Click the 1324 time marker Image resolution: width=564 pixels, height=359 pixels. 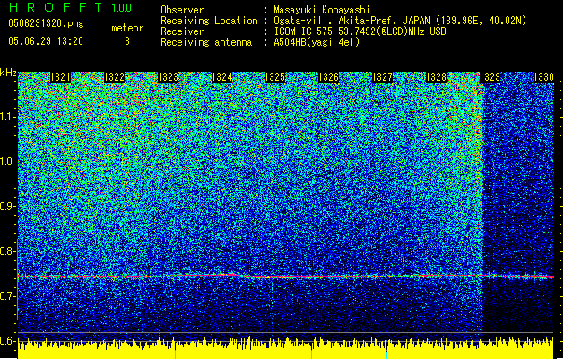click(221, 77)
